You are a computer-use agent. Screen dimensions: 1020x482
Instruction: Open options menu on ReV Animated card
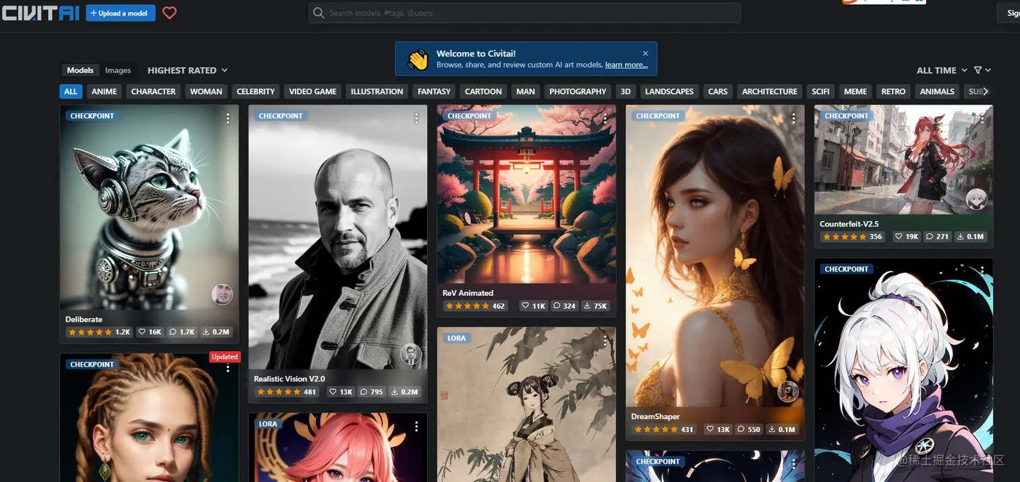coord(605,119)
